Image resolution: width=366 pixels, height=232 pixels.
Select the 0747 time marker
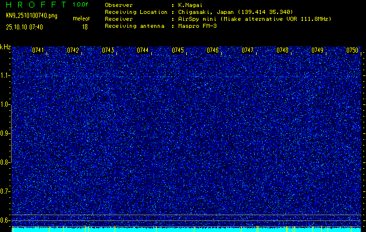click(247, 50)
